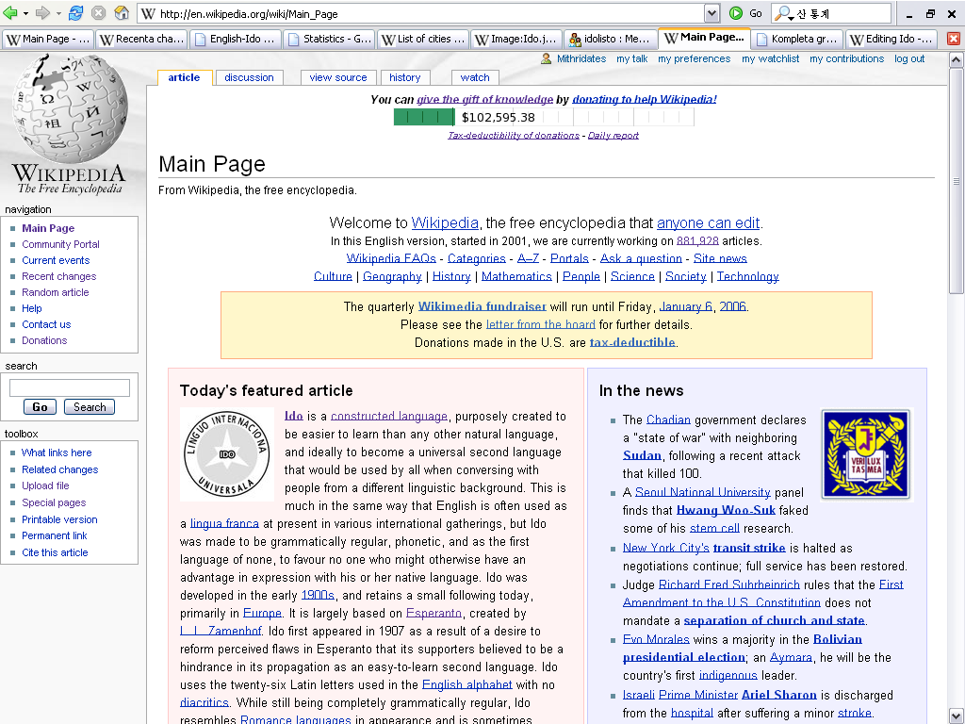
Task: Open the Wikimedia fundraiser link
Action: [x=482, y=306]
